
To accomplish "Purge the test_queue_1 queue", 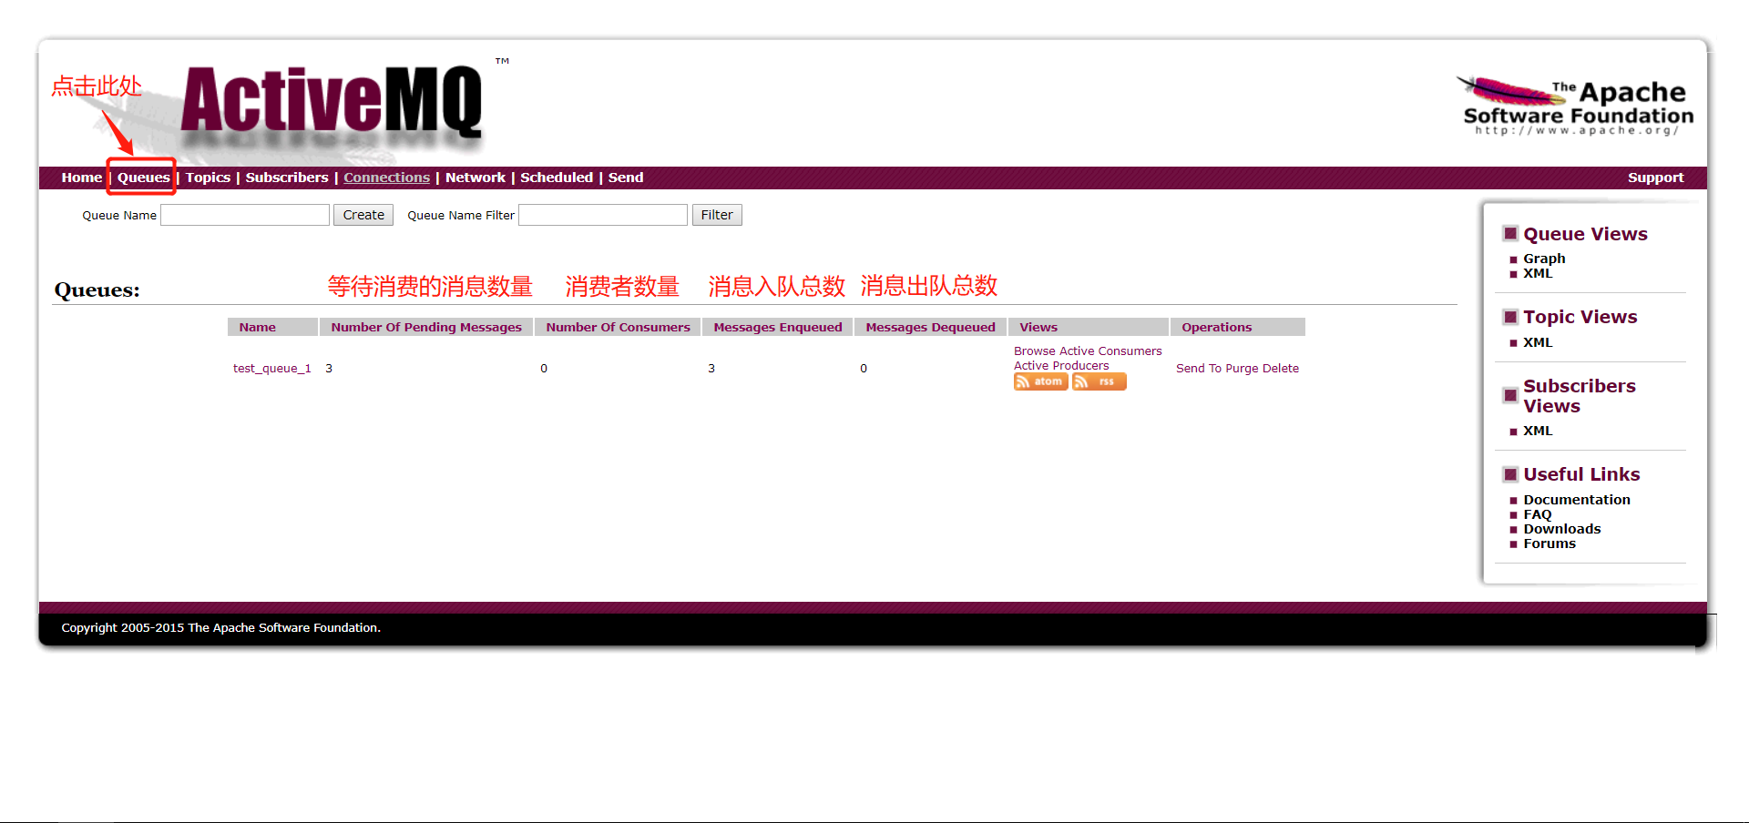I will (1242, 368).
